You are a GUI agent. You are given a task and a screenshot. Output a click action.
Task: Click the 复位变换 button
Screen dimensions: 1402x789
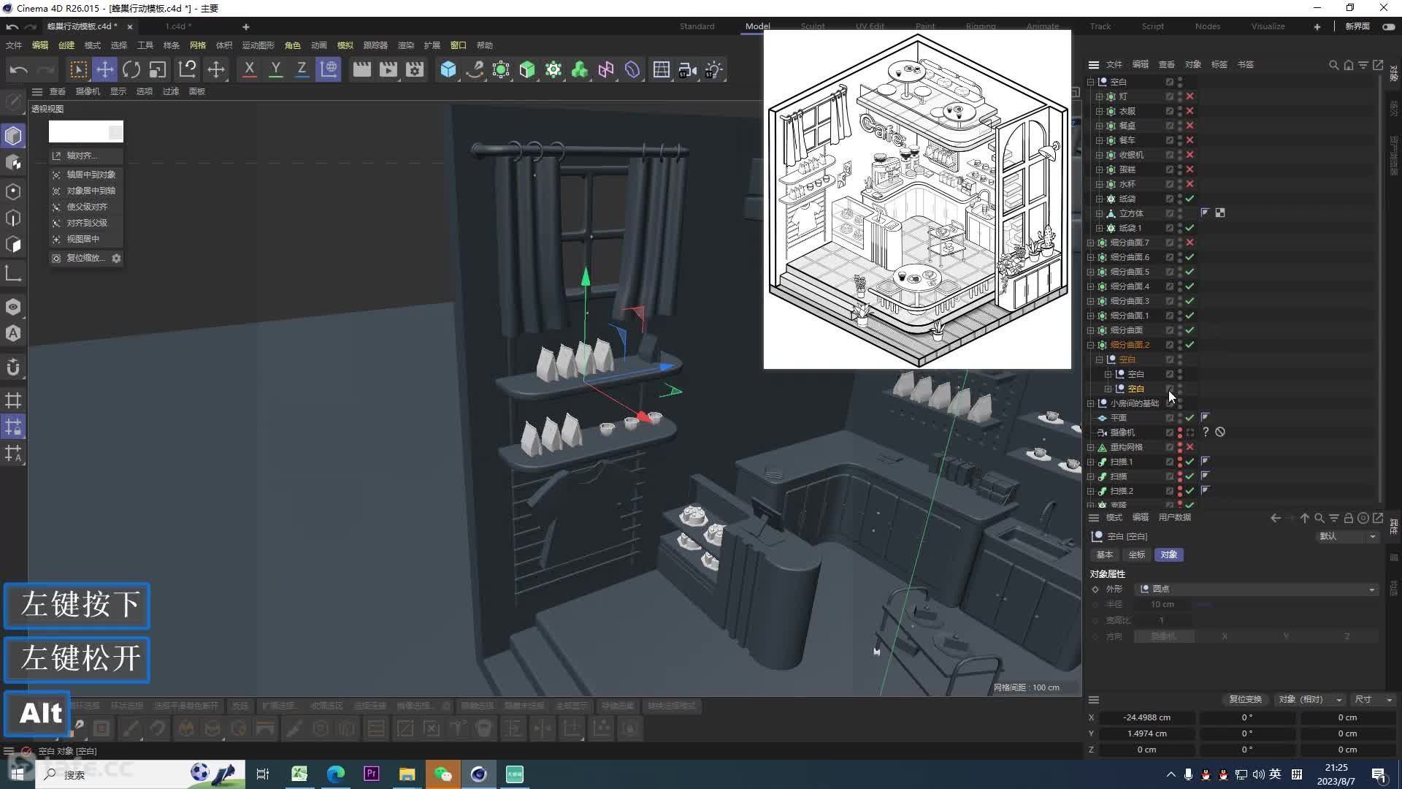click(x=1245, y=699)
